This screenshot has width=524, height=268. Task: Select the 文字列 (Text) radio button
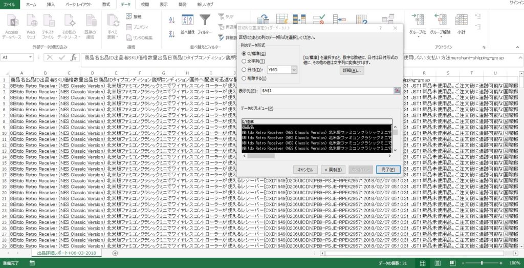pyautogui.click(x=244, y=61)
